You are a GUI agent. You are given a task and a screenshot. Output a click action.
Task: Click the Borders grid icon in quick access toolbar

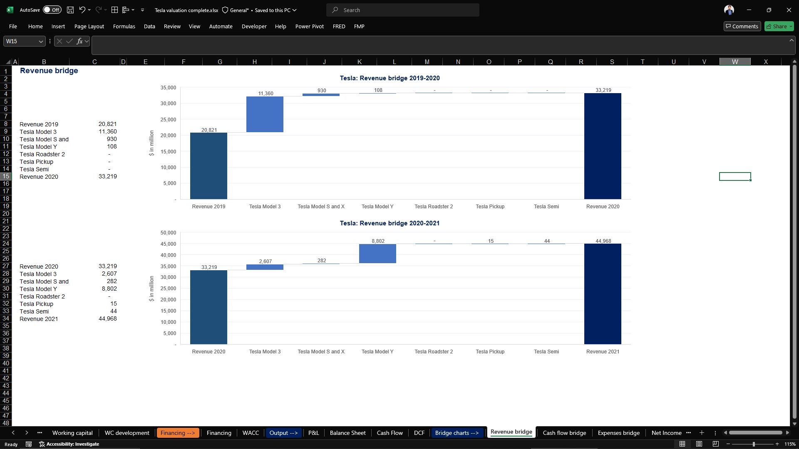[114, 10]
